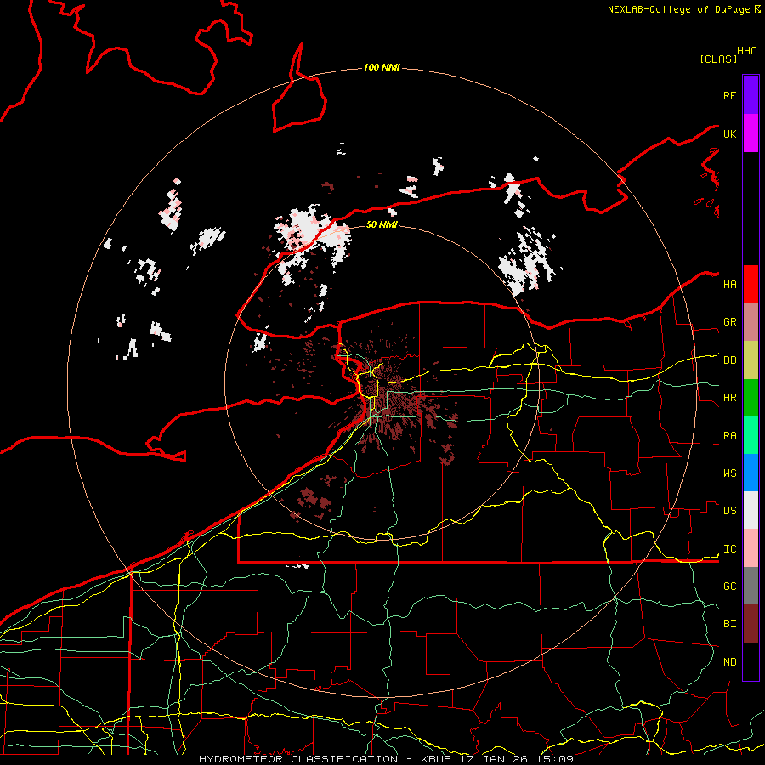Click the "50 NMI" range ring label
This screenshot has width=765, height=765.
382,224
